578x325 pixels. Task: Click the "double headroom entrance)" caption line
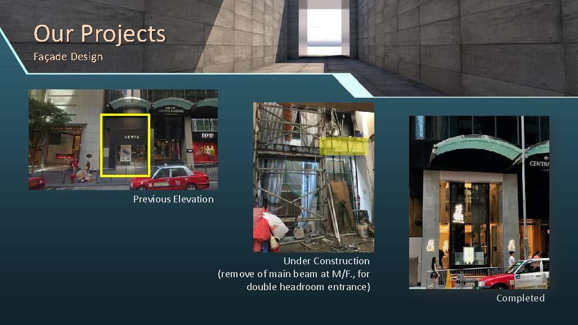[x=308, y=287]
